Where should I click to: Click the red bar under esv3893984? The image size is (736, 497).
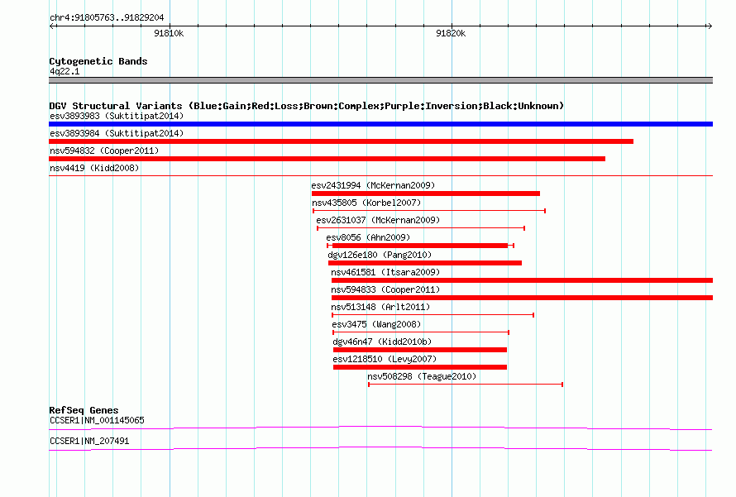point(342,141)
